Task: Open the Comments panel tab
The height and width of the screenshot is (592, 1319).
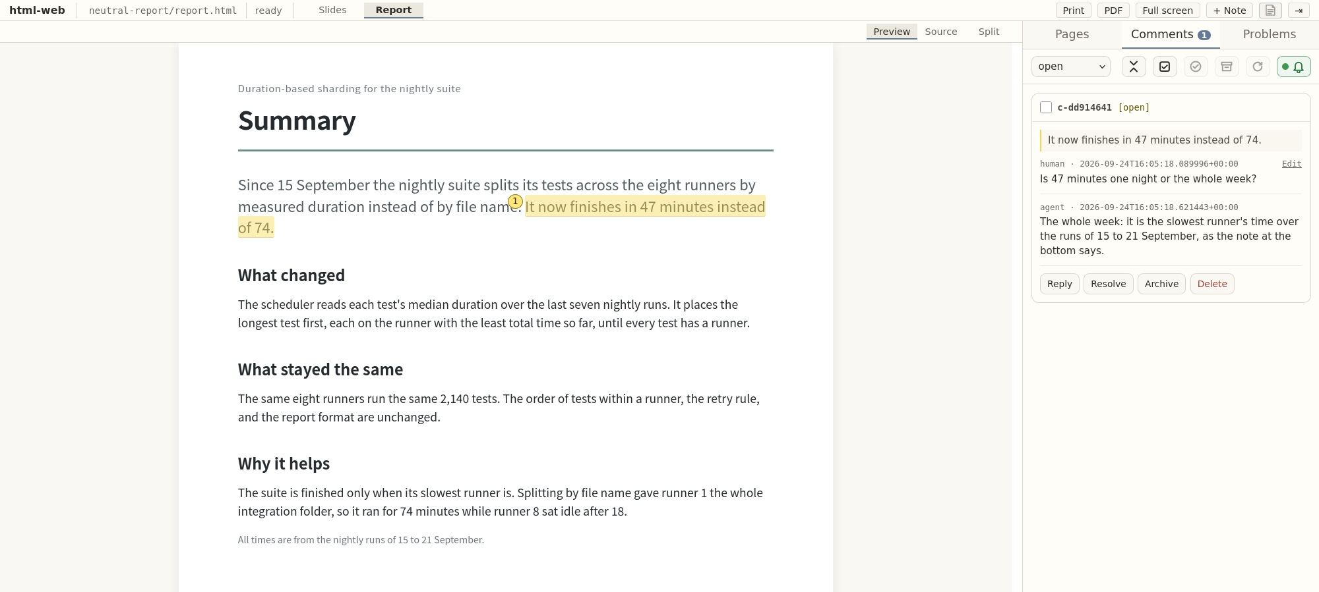Action: (x=1171, y=34)
